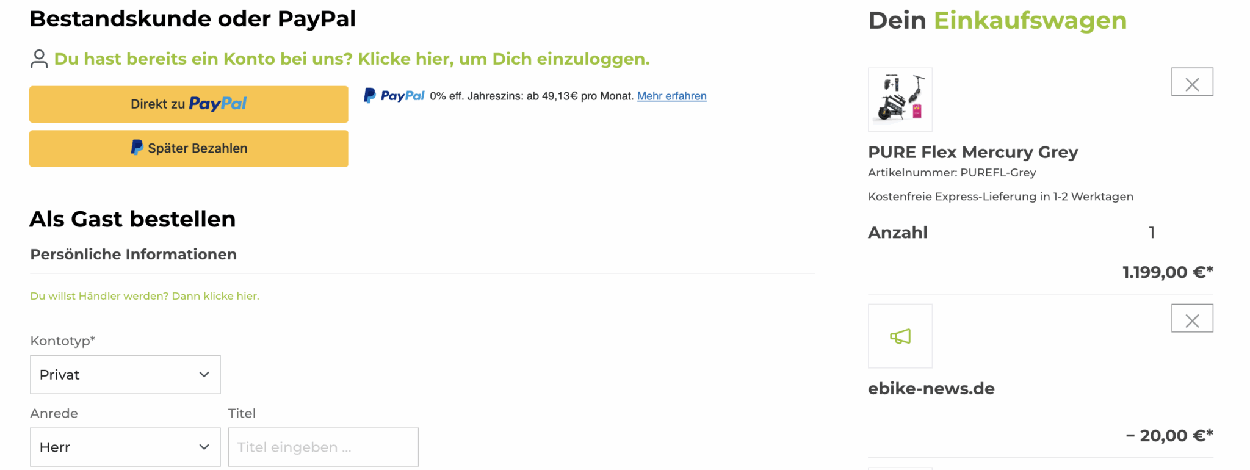Click the login link for existing customers
The height and width of the screenshot is (470, 1250).
point(352,59)
